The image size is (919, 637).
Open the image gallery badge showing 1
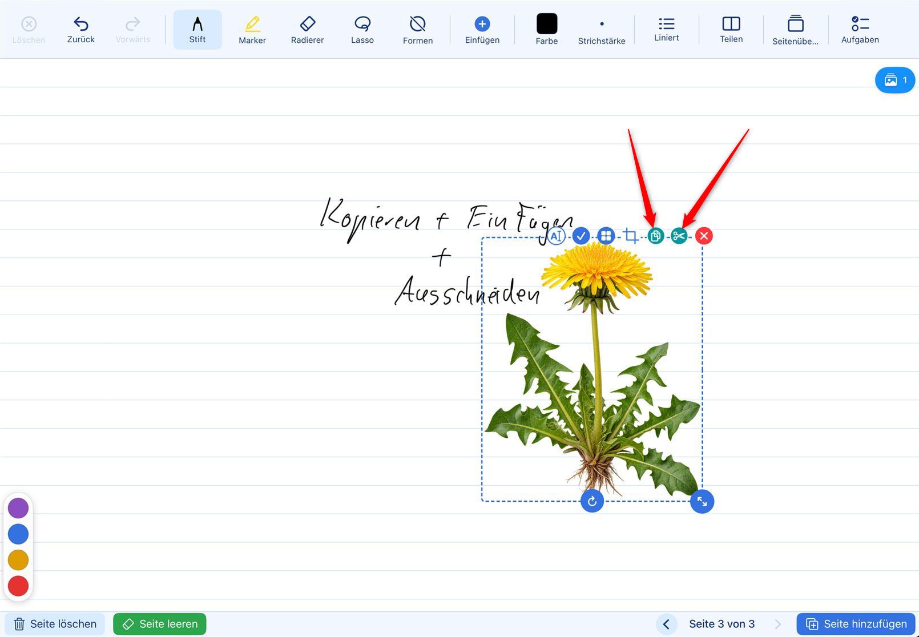point(895,80)
